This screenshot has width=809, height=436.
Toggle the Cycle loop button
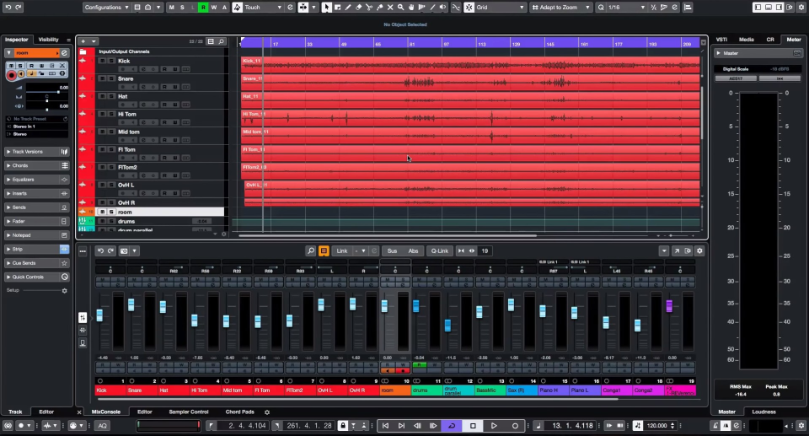(x=452, y=426)
